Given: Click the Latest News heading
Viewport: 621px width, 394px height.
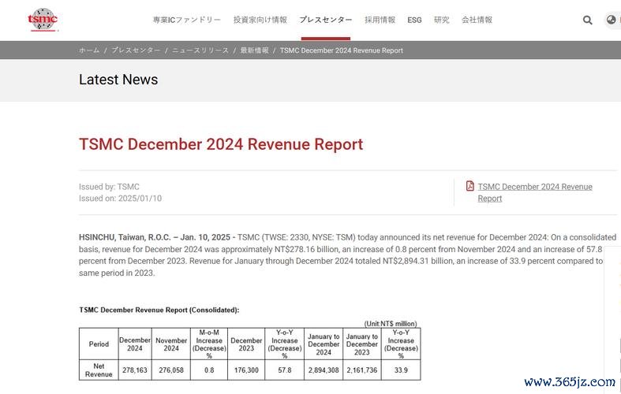Looking at the screenshot, I should [118, 80].
